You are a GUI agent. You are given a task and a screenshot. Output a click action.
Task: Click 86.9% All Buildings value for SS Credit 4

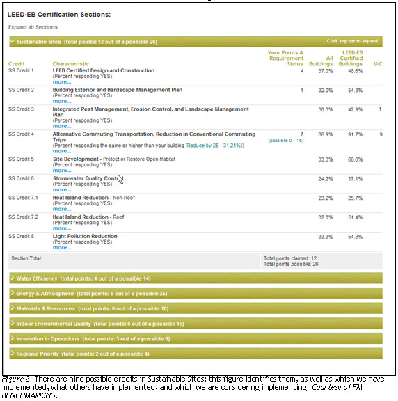click(x=326, y=134)
